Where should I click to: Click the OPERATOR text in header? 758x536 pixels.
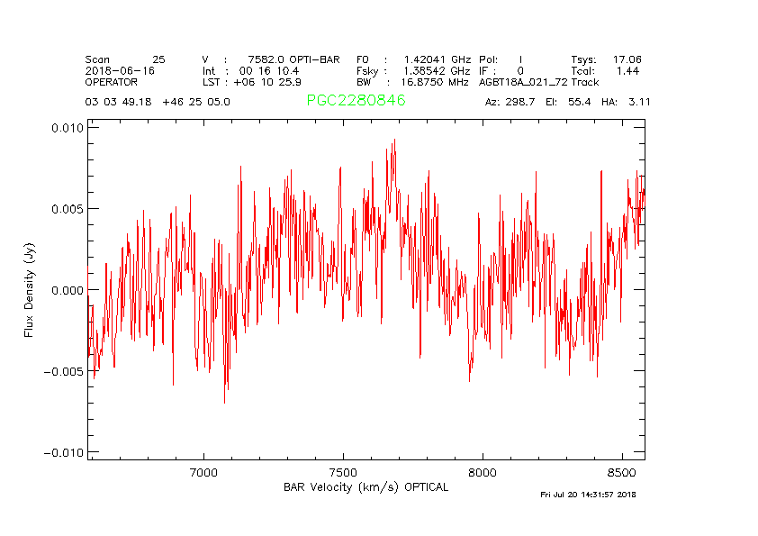coord(112,82)
